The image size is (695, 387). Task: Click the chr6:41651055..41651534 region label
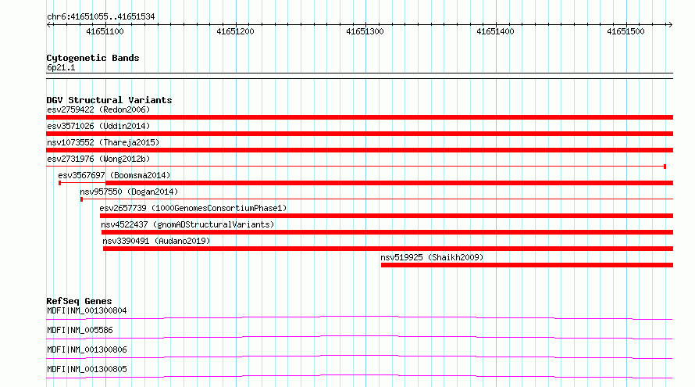(x=101, y=17)
